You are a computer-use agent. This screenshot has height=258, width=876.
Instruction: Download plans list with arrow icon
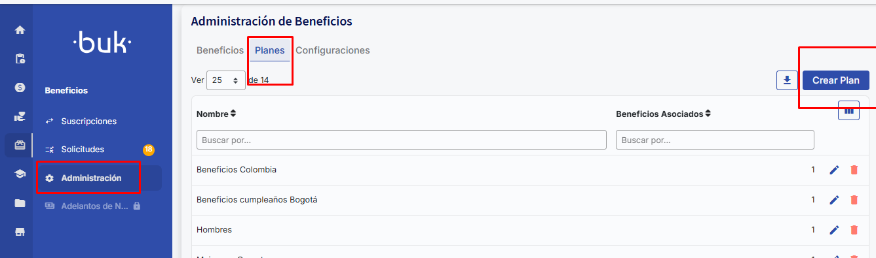[x=787, y=80]
